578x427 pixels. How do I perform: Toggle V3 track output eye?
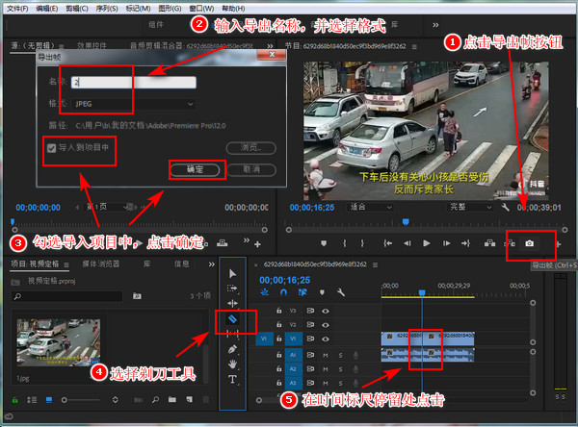326,311
